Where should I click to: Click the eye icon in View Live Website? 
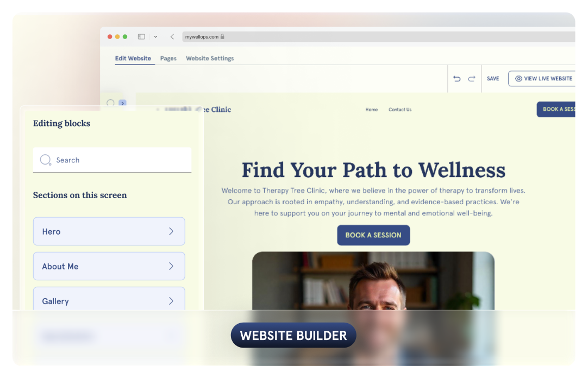point(518,79)
